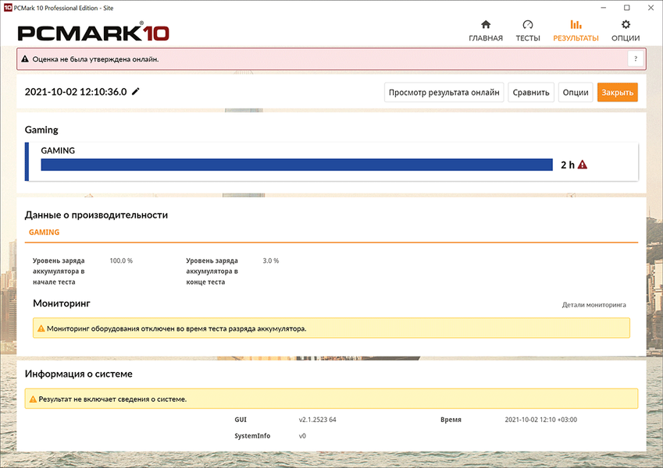This screenshot has width=663, height=468.
Task: Select the orange GAMING performance tab
Action: point(44,232)
